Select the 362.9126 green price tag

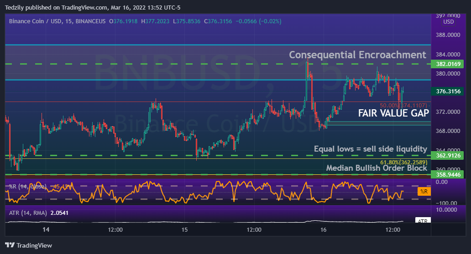(447, 156)
